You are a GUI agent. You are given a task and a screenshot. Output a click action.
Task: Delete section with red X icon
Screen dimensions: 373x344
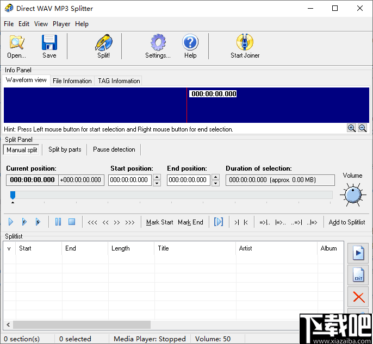[x=358, y=297]
